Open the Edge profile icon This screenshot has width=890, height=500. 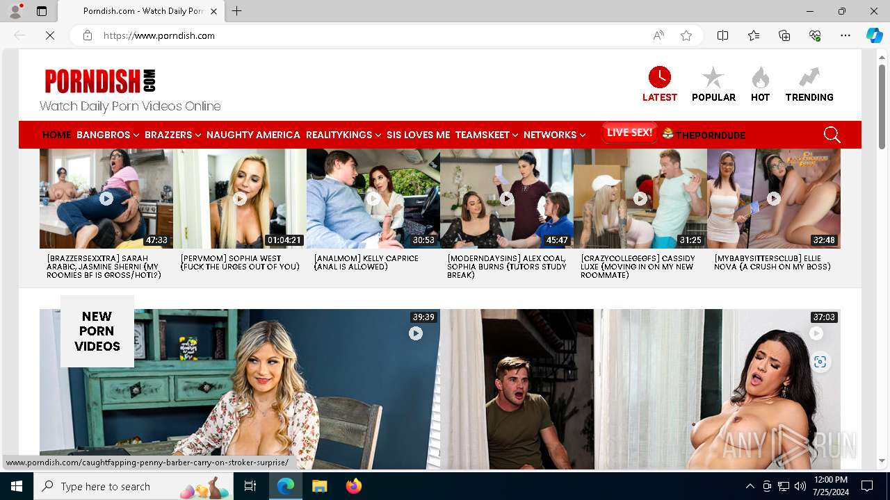pos(15,11)
